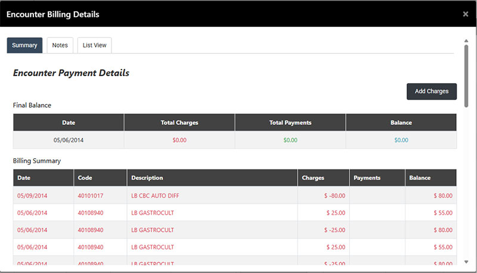
Task: Close the Encounter Billing Details dialog
Action: click(x=465, y=14)
